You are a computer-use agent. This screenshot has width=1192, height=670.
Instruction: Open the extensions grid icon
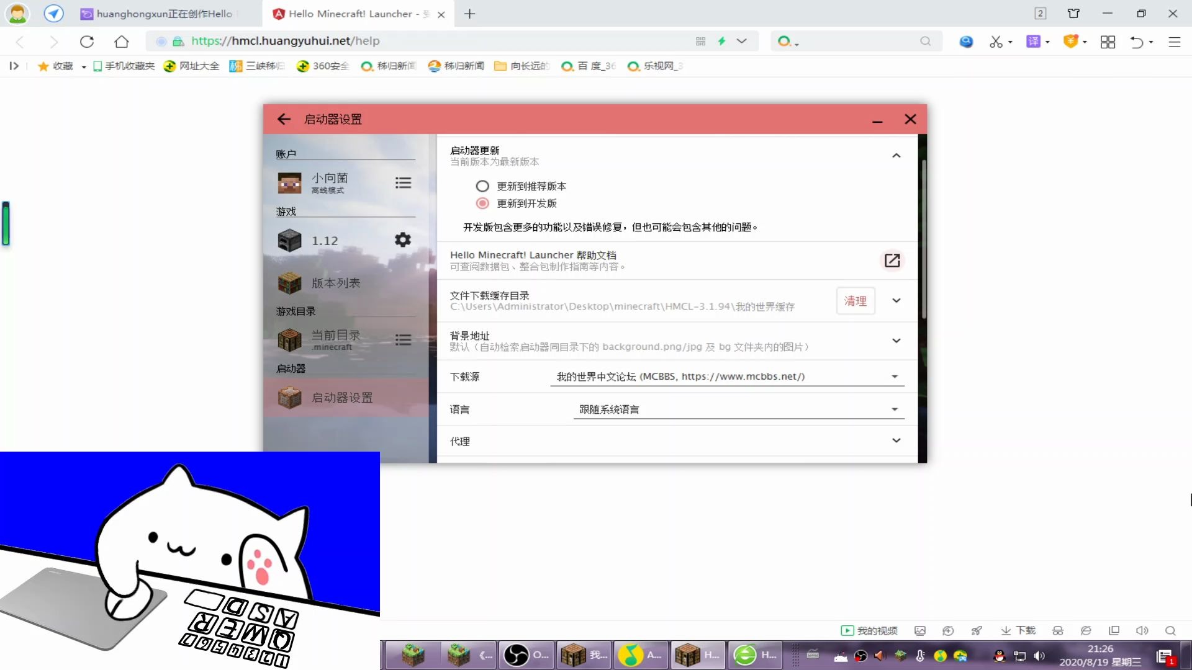pos(1108,42)
